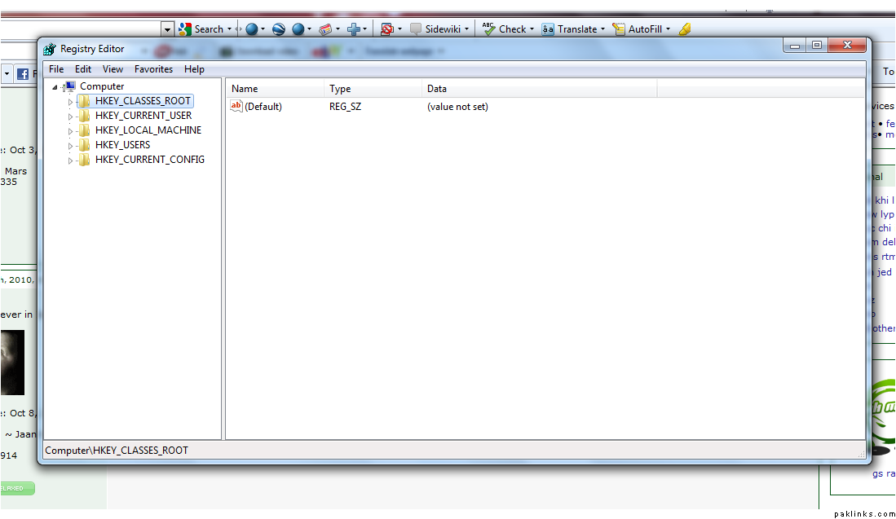Collapse the Computer root node
The height and width of the screenshot is (519, 896).
click(55, 87)
